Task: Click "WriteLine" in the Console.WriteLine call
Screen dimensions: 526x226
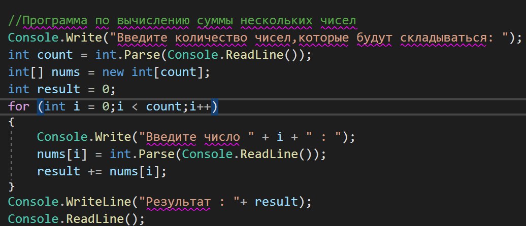Action: (x=98, y=202)
